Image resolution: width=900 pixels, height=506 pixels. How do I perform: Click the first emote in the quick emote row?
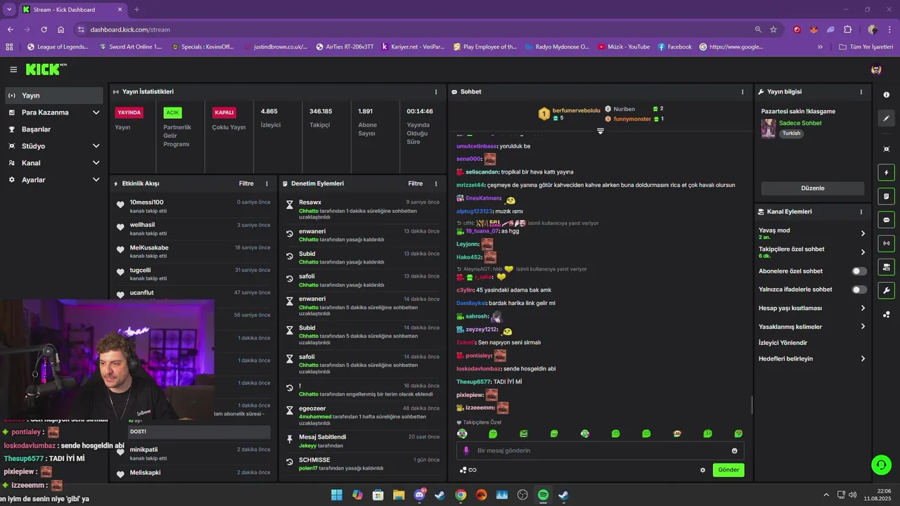[x=462, y=434]
